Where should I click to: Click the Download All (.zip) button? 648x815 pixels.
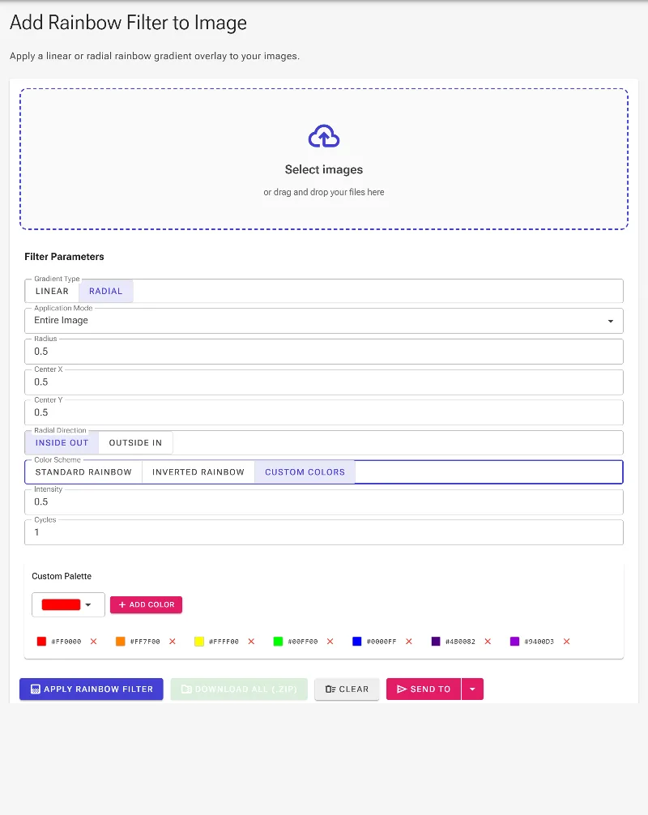pos(239,689)
